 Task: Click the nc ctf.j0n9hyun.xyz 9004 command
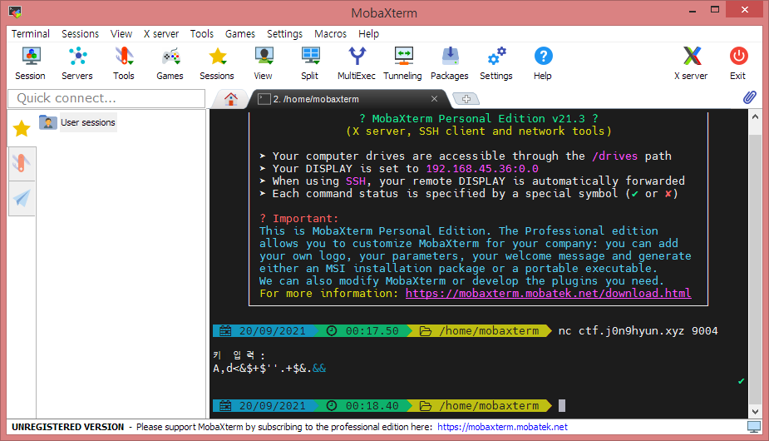(x=638, y=331)
